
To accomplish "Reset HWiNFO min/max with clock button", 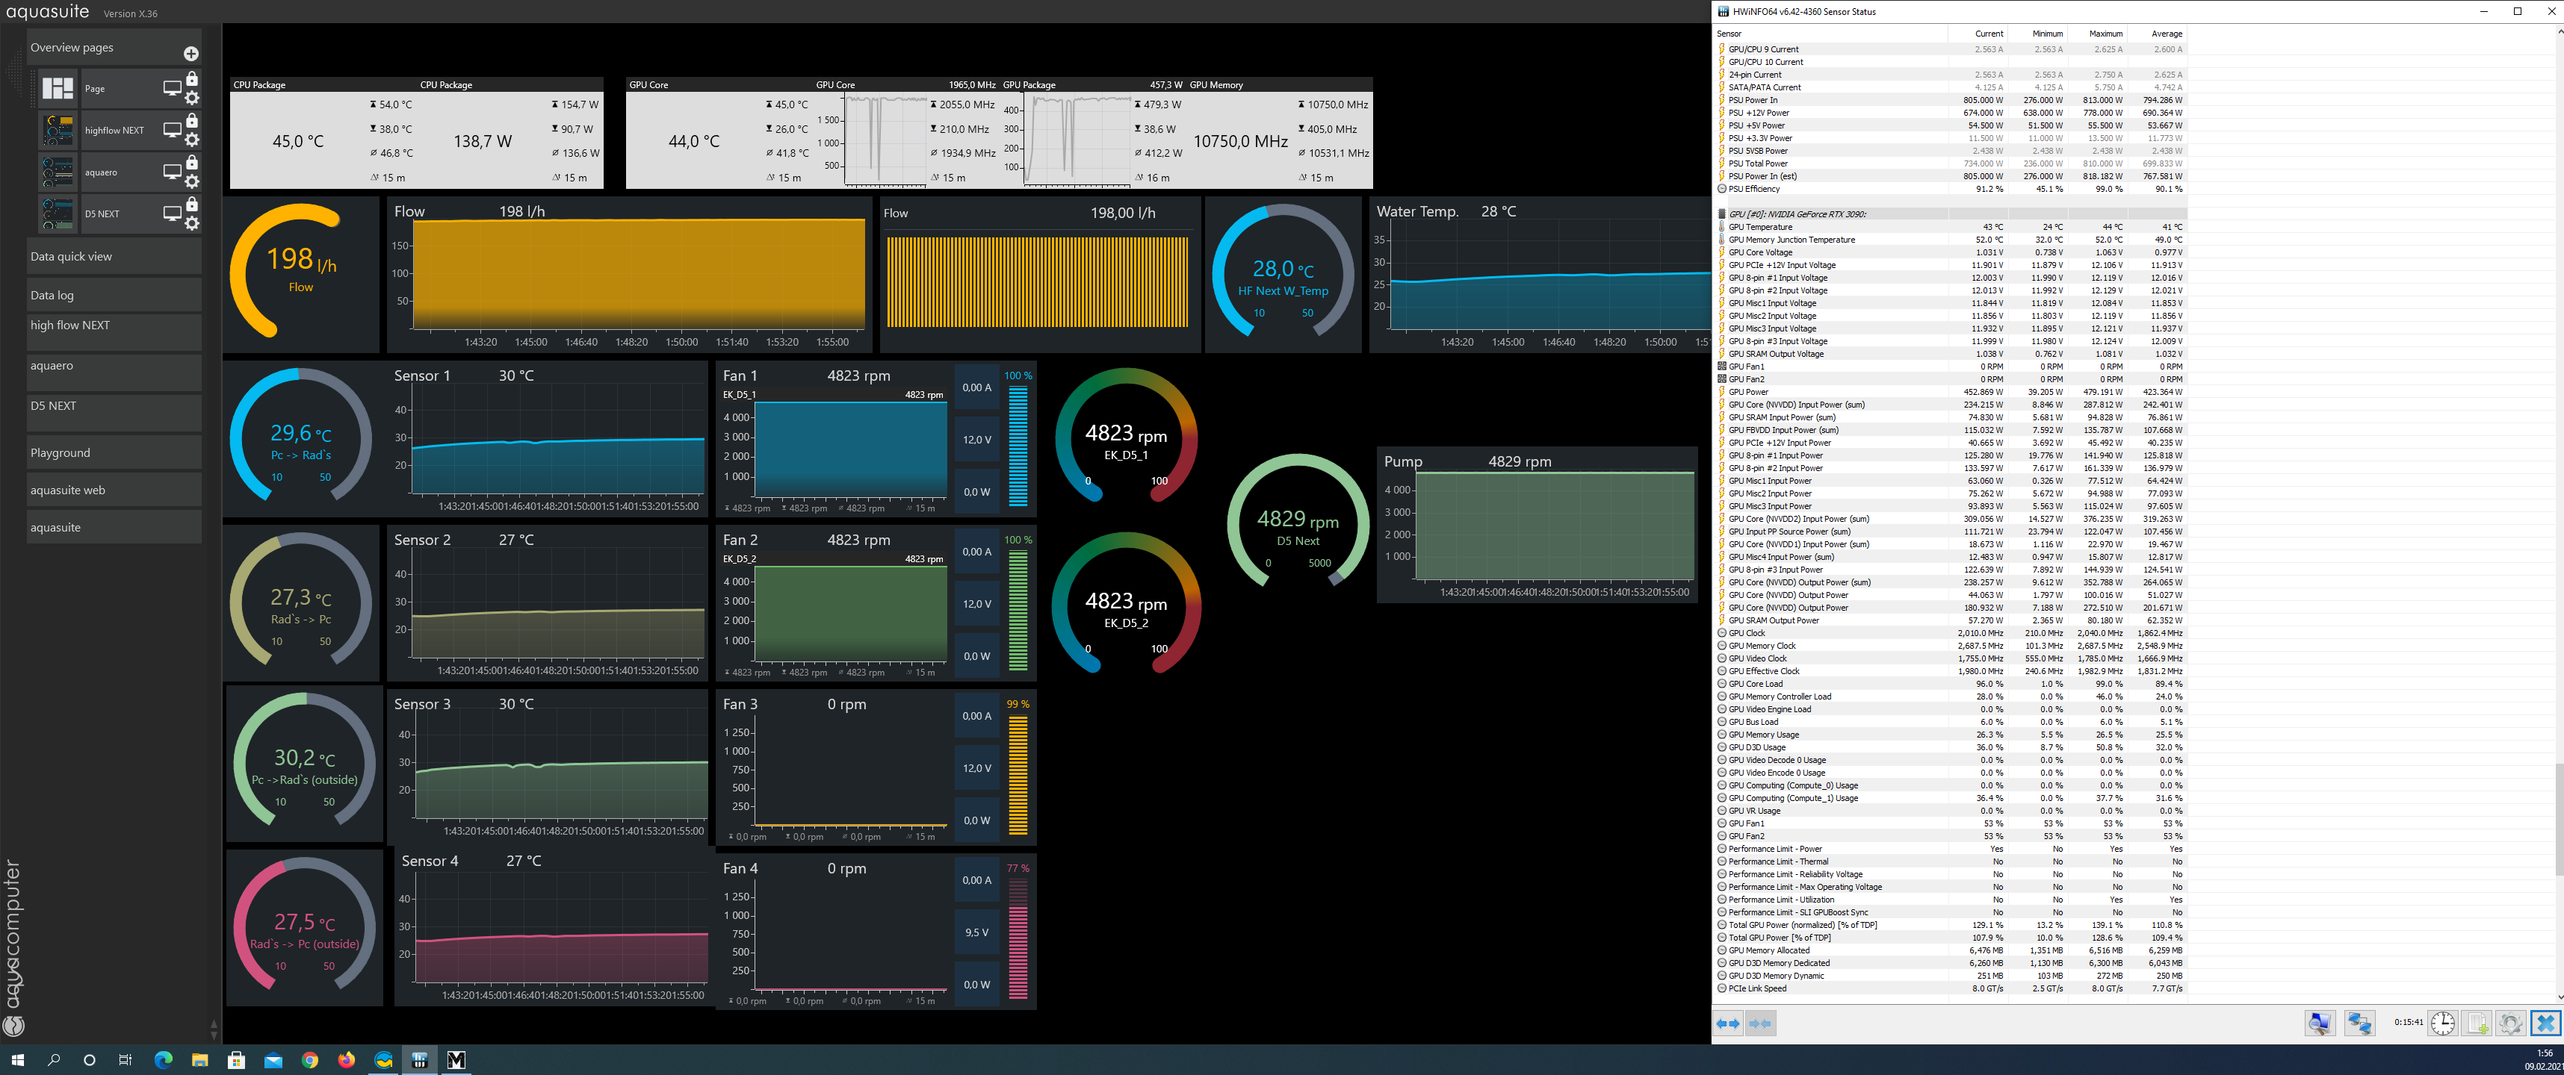I will [x=2442, y=1023].
